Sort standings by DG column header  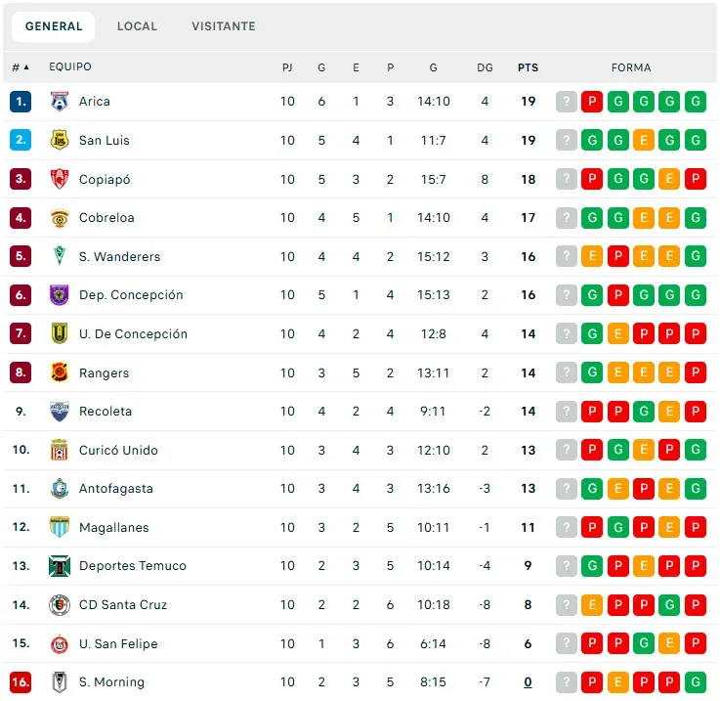(485, 67)
